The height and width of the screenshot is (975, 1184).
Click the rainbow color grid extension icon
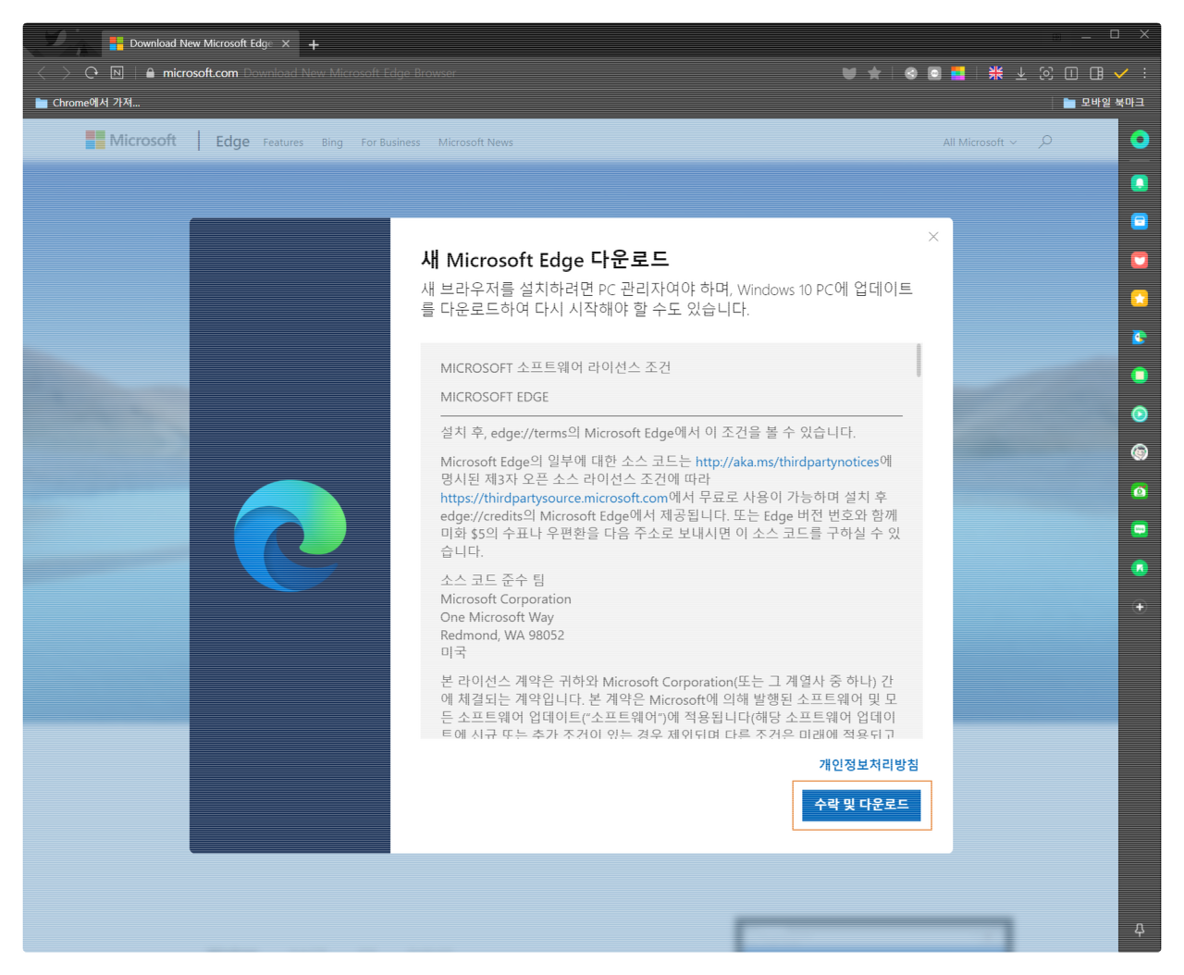(958, 73)
